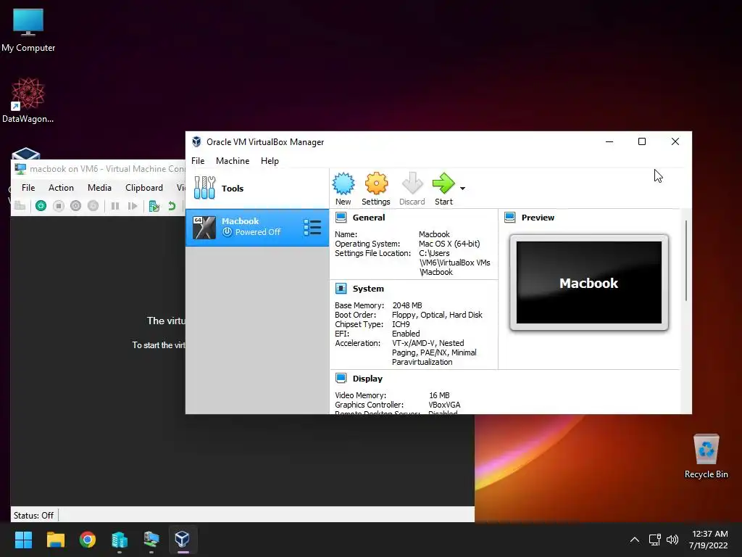Select the Macbook virtual machine entry
Screen dimensions: 742x557
[257, 227]
